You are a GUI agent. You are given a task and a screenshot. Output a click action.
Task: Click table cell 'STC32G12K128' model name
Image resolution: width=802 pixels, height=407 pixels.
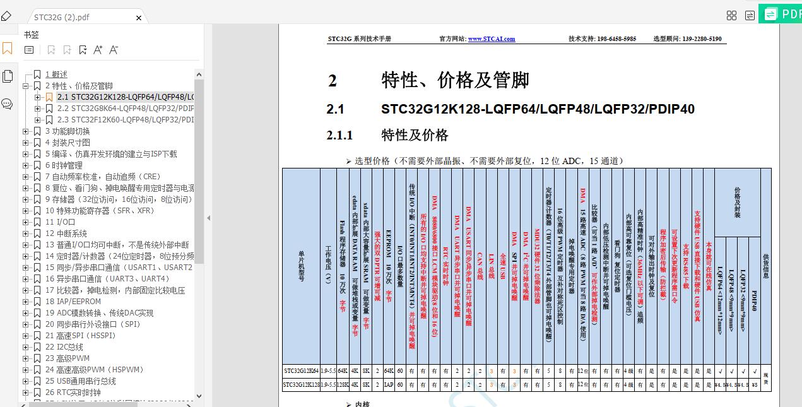[x=301, y=384]
